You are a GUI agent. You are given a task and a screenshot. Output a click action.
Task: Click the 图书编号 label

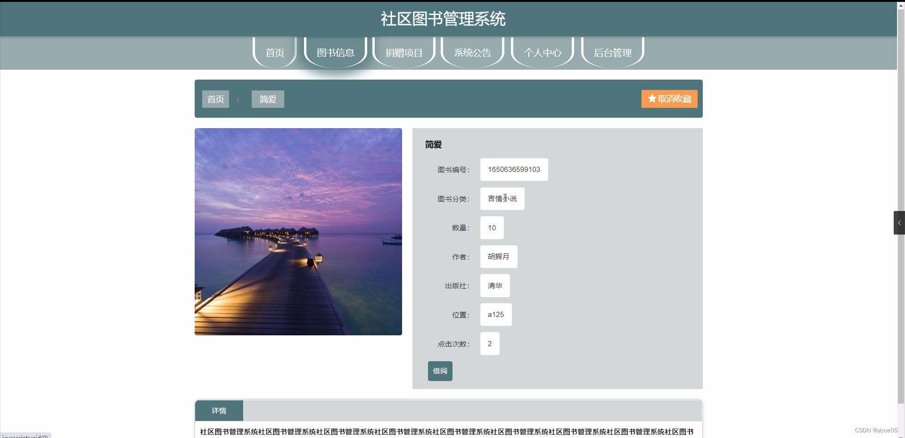(x=453, y=170)
